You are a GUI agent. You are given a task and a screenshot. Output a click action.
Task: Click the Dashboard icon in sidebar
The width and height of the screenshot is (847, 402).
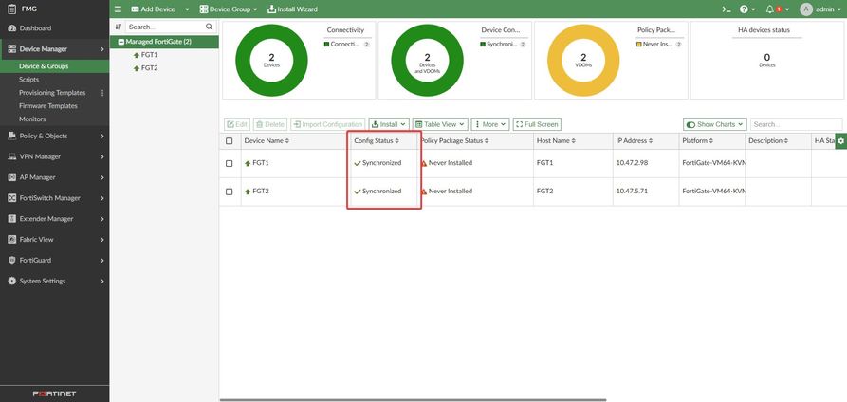(12, 28)
